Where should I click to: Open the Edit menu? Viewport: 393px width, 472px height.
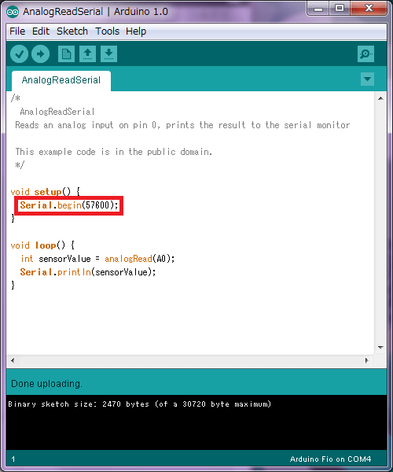coord(41,31)
